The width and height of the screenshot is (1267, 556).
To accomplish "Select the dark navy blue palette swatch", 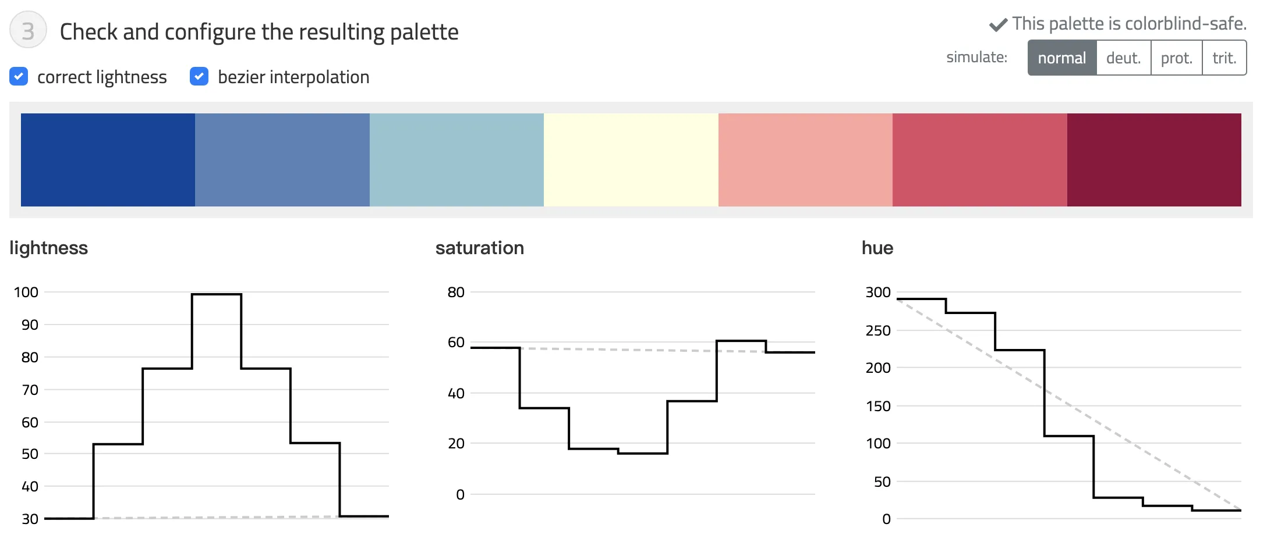I will point(108,159).
